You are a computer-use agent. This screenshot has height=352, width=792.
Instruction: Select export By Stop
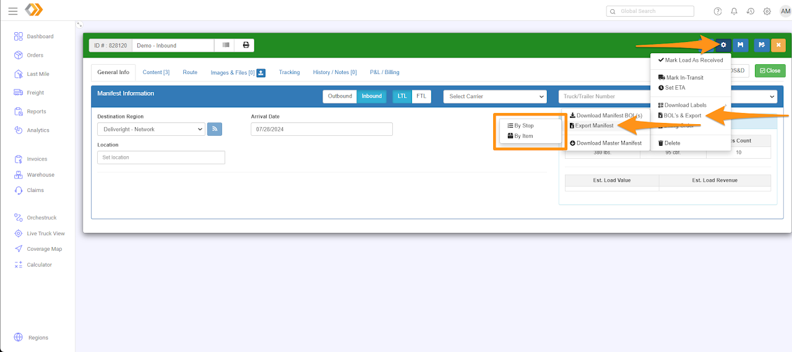click(531, 125)
